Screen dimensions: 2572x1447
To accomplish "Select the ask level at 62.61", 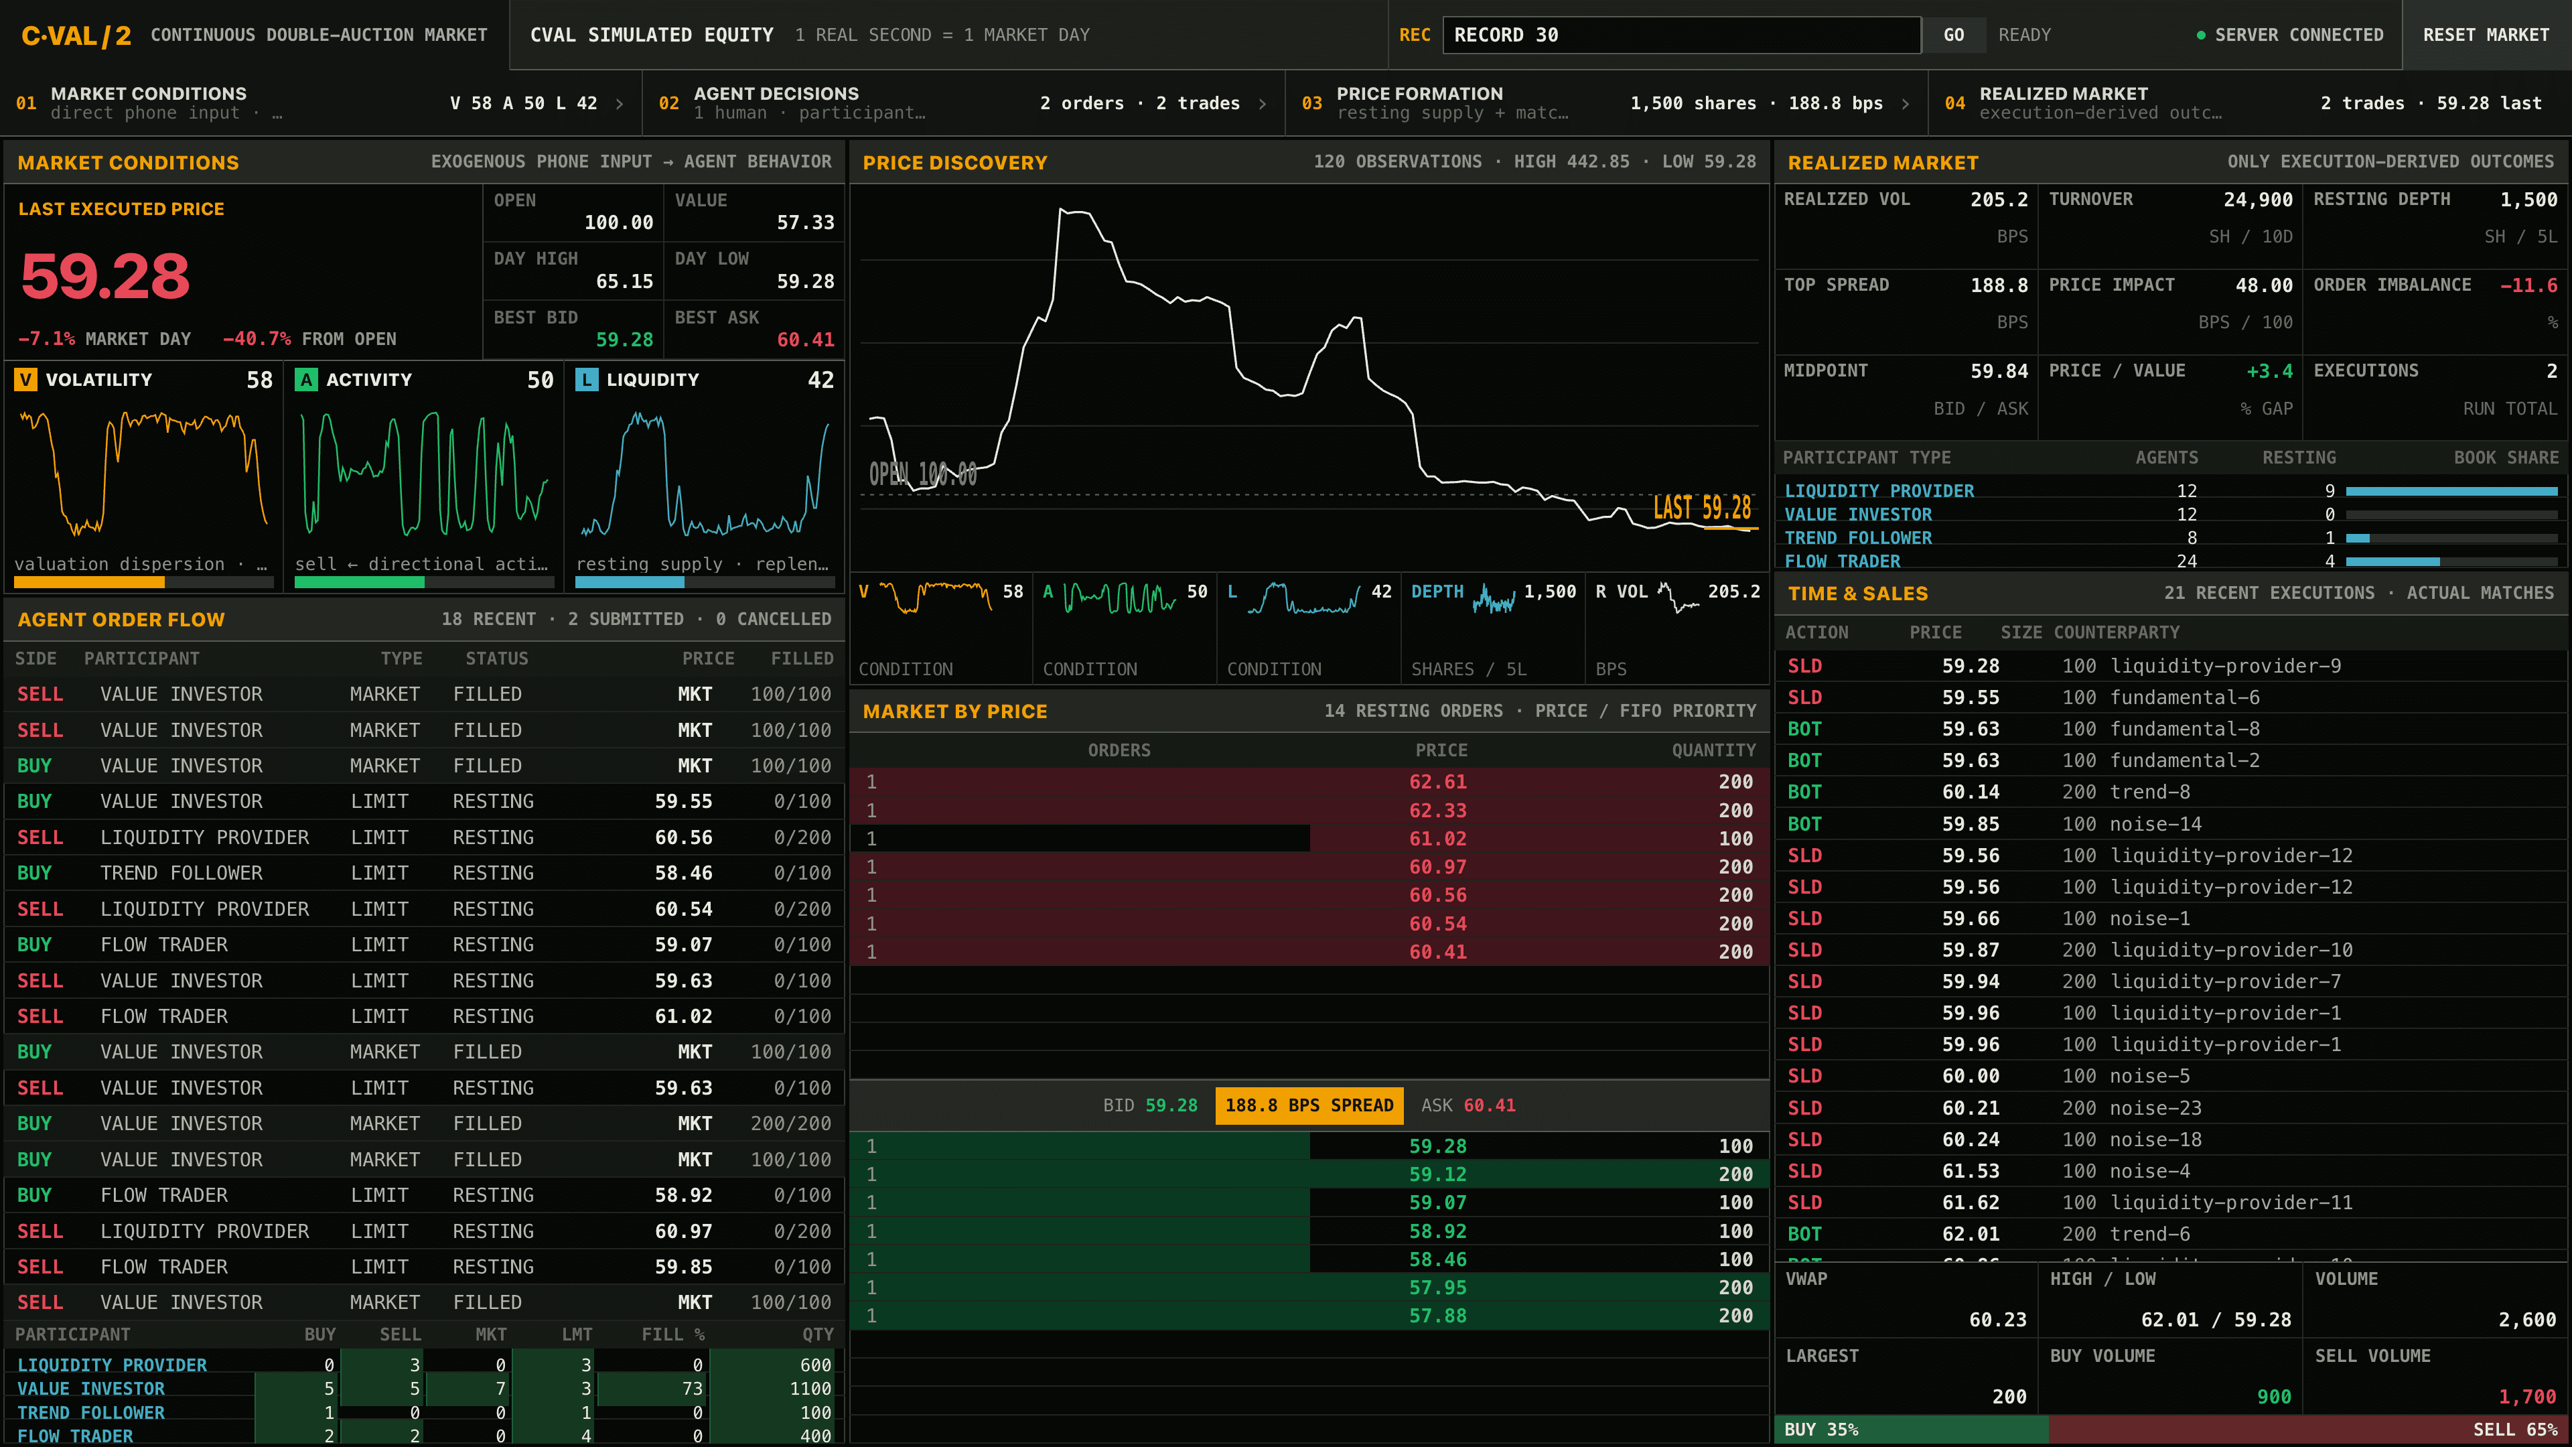I will (x=1309, y=782).
